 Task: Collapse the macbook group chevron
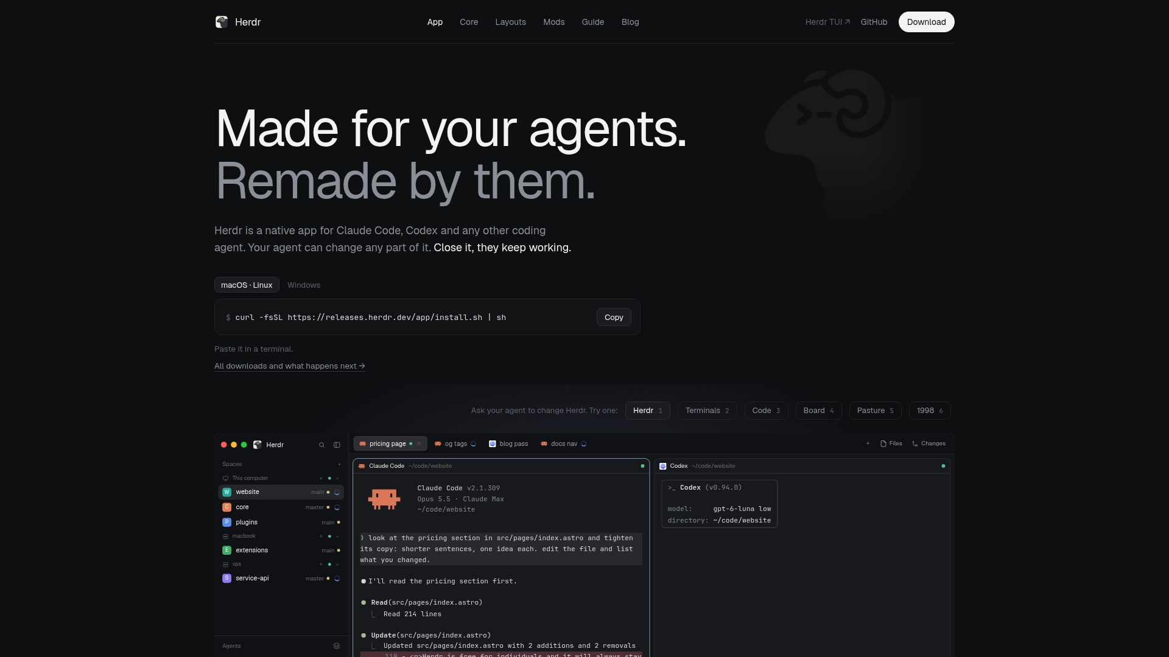point(337,536)
